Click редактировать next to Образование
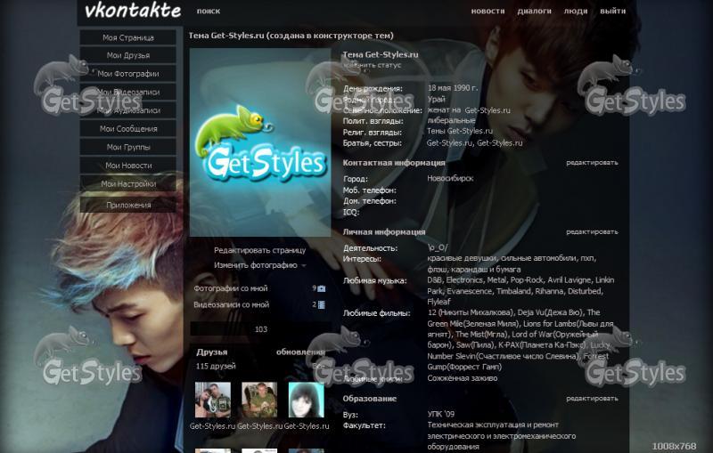The image size is (713, 453). point(592,399)
